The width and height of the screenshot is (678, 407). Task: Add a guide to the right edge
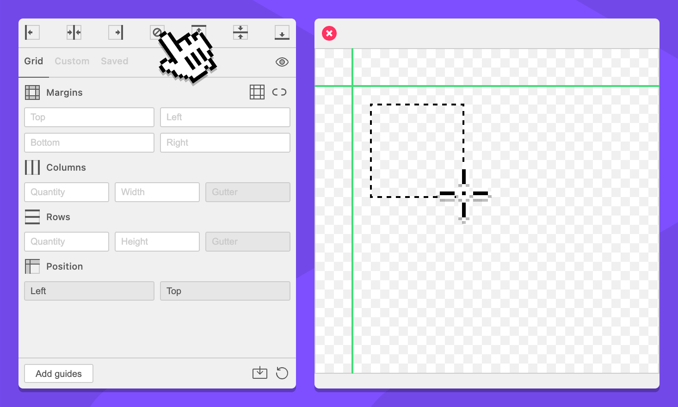tap(116, 32)
